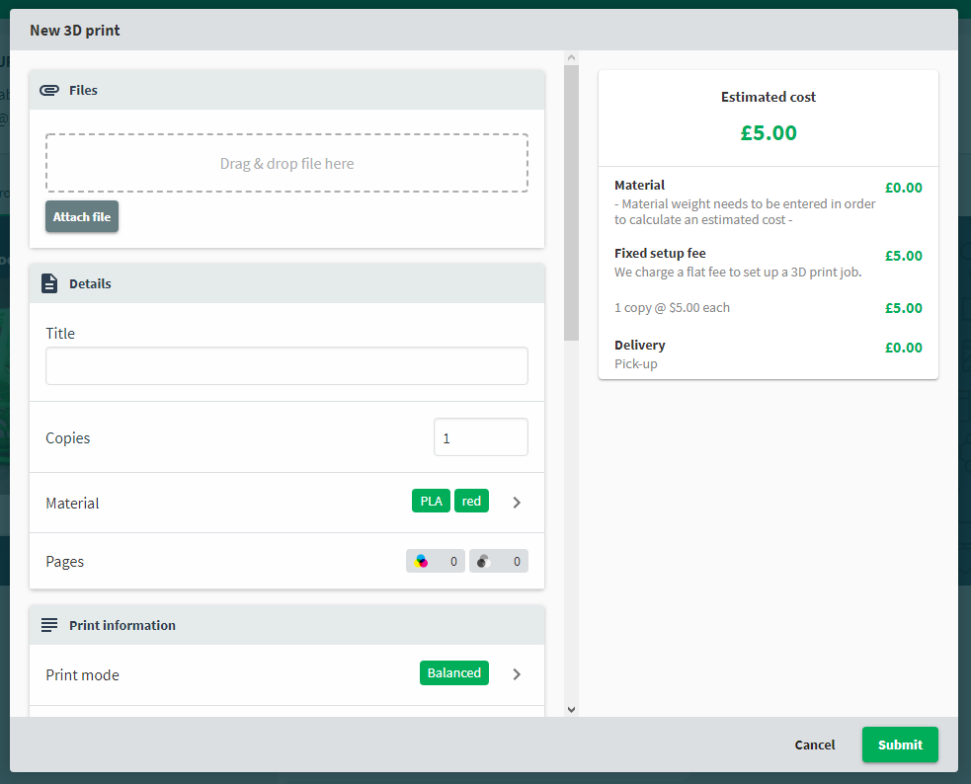The height and width of the screenshot is (784, 971).
Task: Click the Attach file button
Action: click(82, 216)
